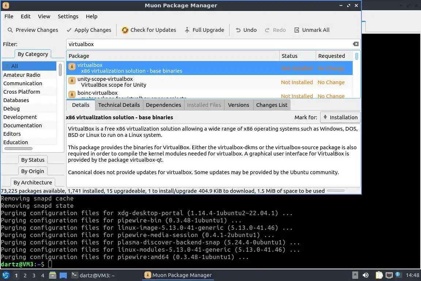Screen dimensions: 421x281
Task: Expand the By Category filter section
Action: [x=33, y=54]
